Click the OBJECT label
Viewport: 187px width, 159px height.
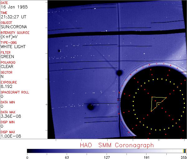[6, 23]
